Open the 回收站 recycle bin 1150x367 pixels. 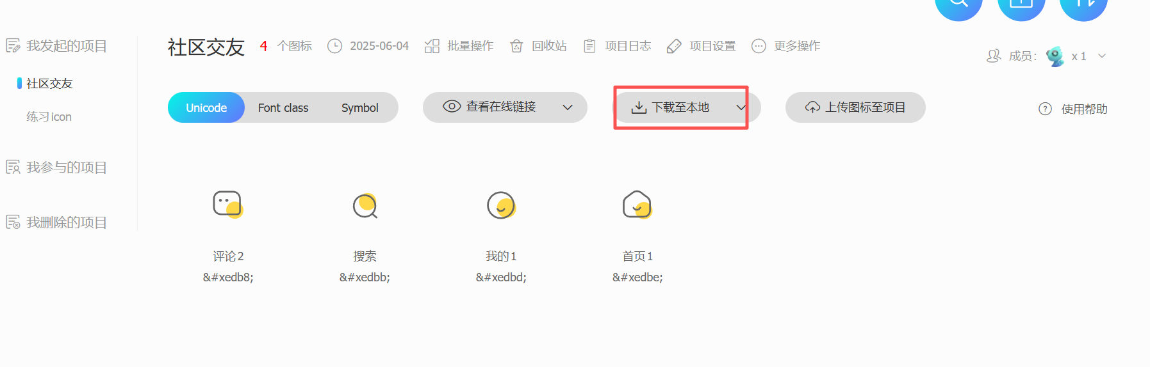pyautogui.click(x=538, y=46)
